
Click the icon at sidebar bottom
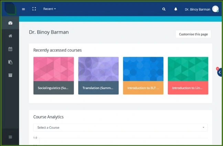(10, 137)
